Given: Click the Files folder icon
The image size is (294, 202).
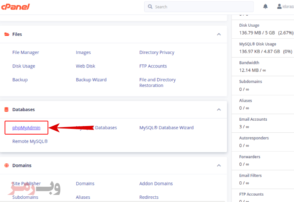Looking at the screenshot, I should click(x=7, y=34).
